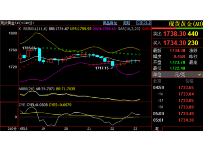Click the 1765.05 high price annotation
The image size is (203, 152).
coord(29,48)
